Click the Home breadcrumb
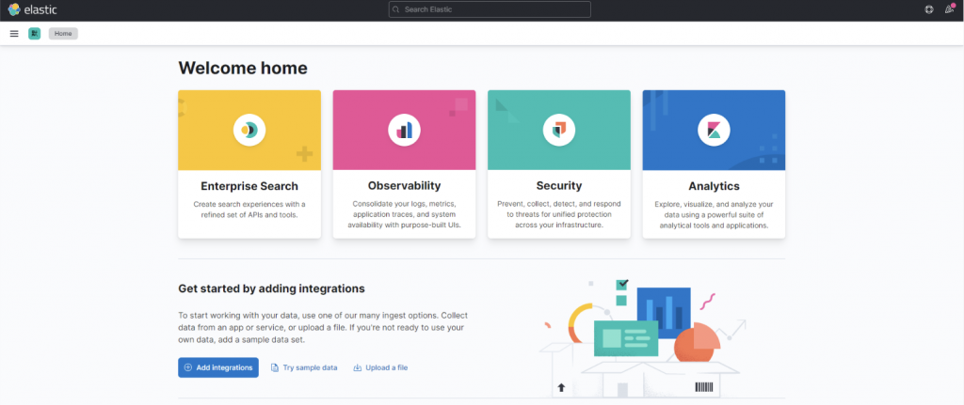Screen dimensions: 964x405 (x=63, y=33)
